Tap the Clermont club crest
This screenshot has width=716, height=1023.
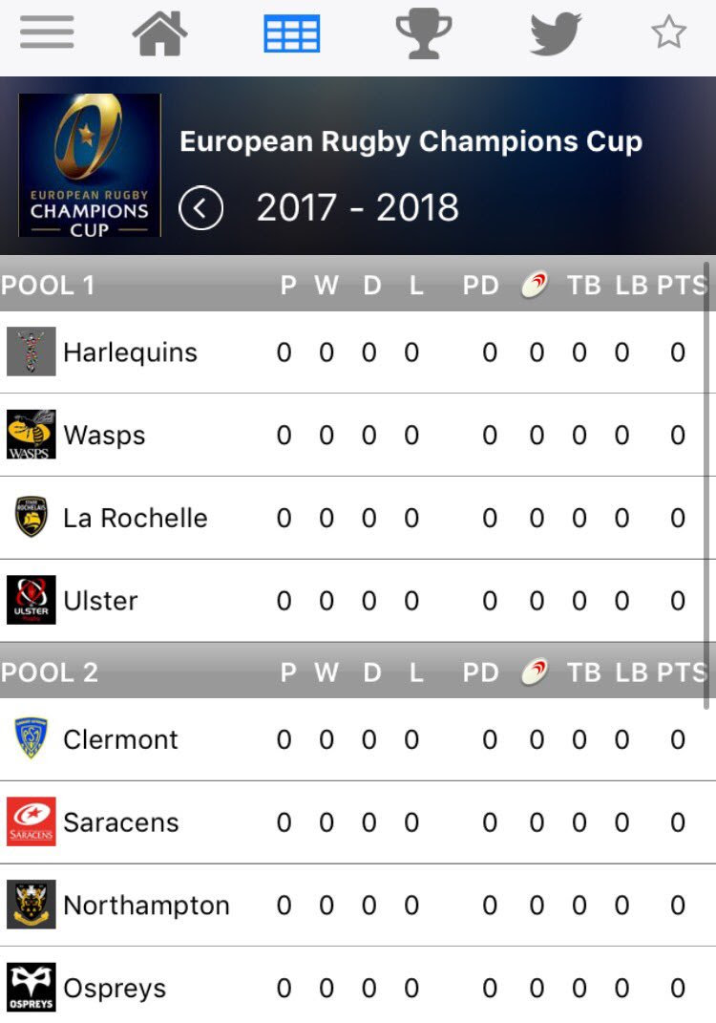pos(32,739)
